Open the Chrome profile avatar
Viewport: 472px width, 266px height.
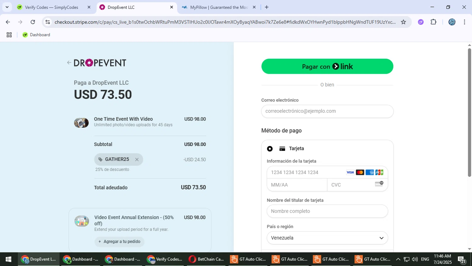(x=452, y=22)
